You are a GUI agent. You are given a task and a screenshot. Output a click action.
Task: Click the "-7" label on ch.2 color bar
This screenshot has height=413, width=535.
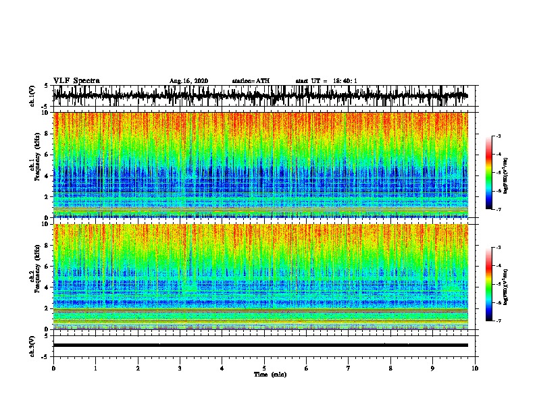click(499, 321)
